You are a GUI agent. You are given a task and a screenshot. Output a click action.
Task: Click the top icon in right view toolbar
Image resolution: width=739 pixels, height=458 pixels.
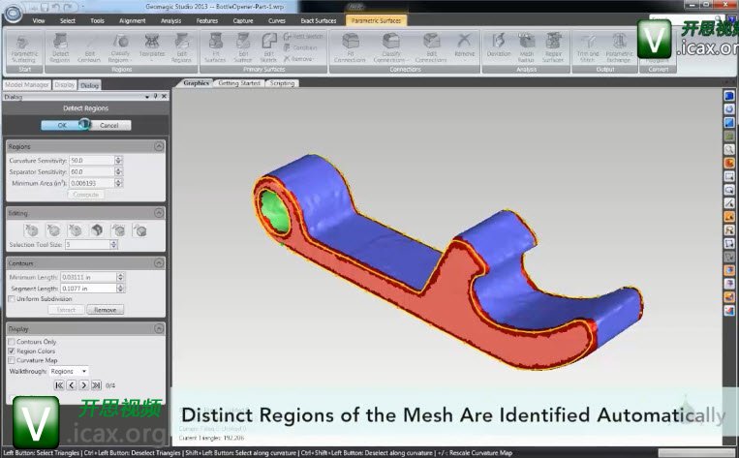point(729,96)
